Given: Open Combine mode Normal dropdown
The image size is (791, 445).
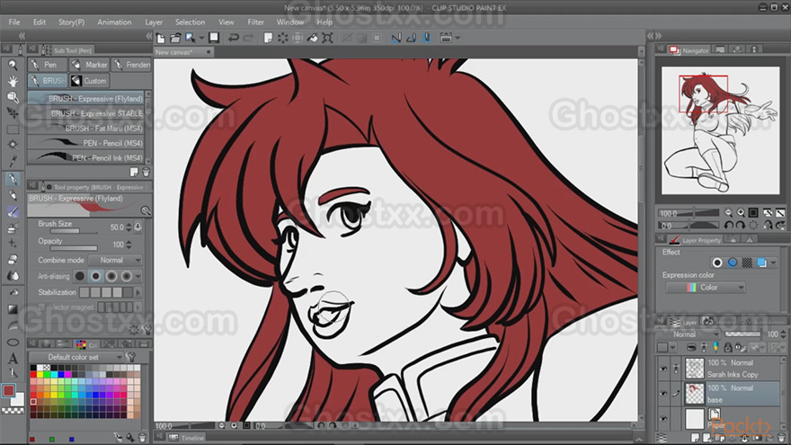Looking at the screenshot, I should pos(114,261).
